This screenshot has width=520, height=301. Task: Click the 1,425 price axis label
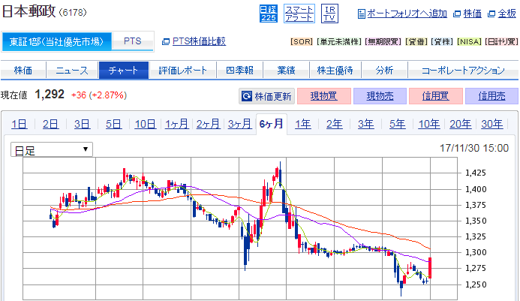pyautogui.click(x=476, y=173)
